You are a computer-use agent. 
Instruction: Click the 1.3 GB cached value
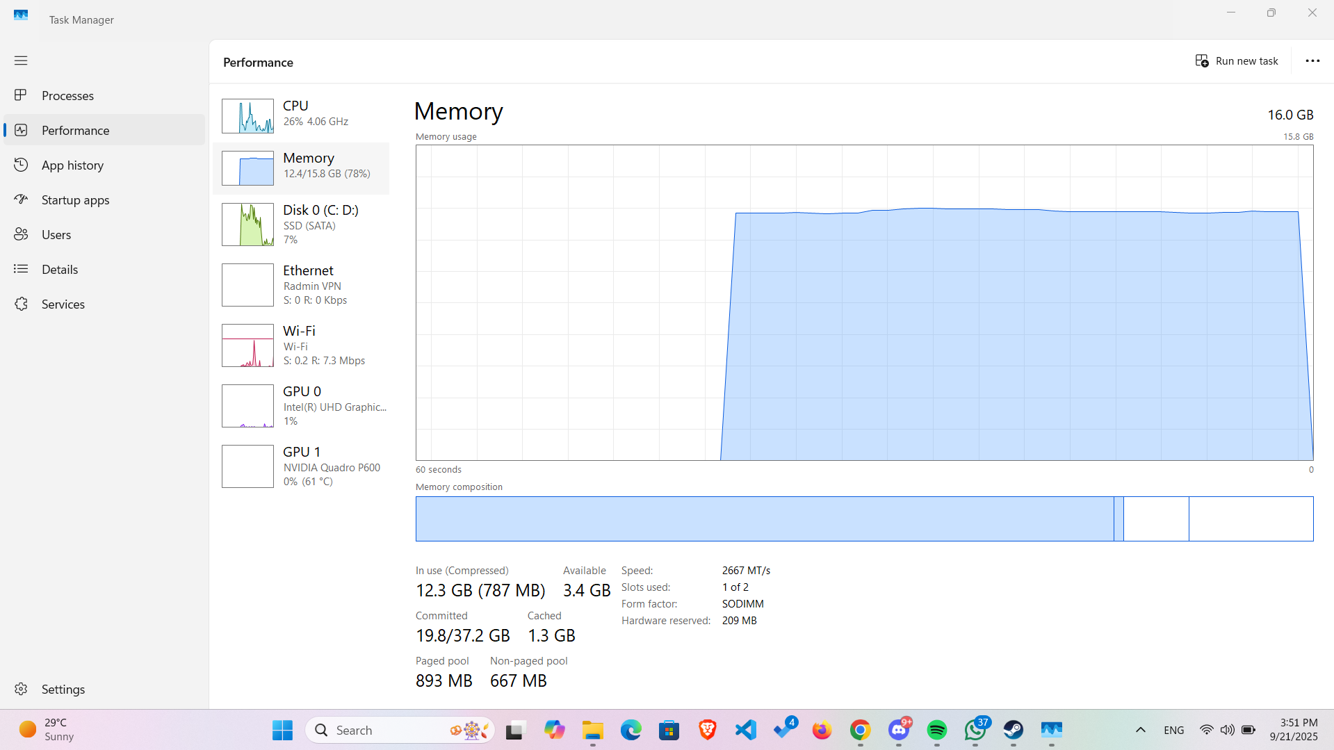click(551, 635)
